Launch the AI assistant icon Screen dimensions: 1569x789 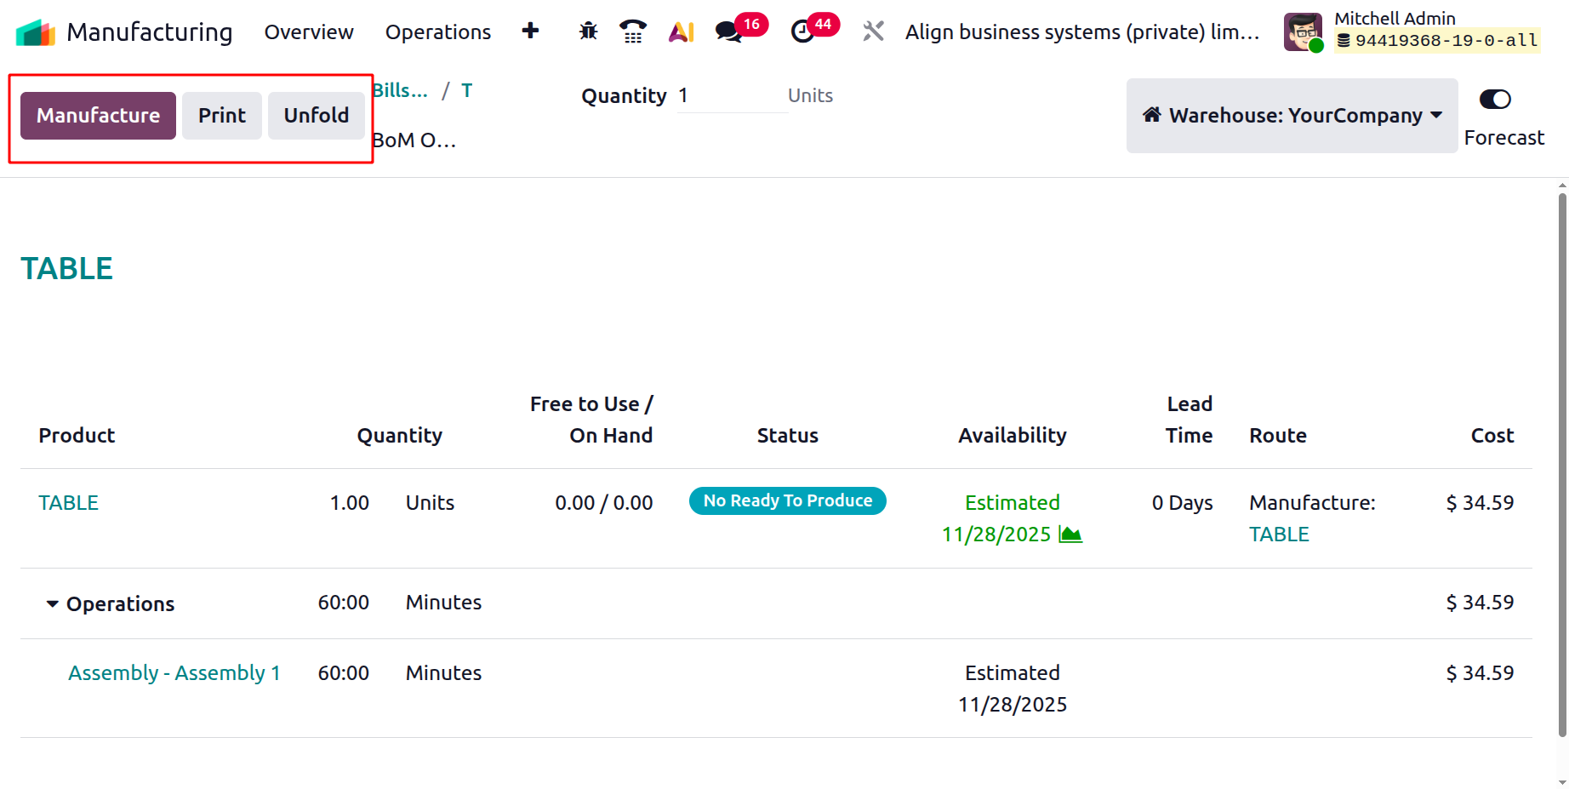click(681, 31)
